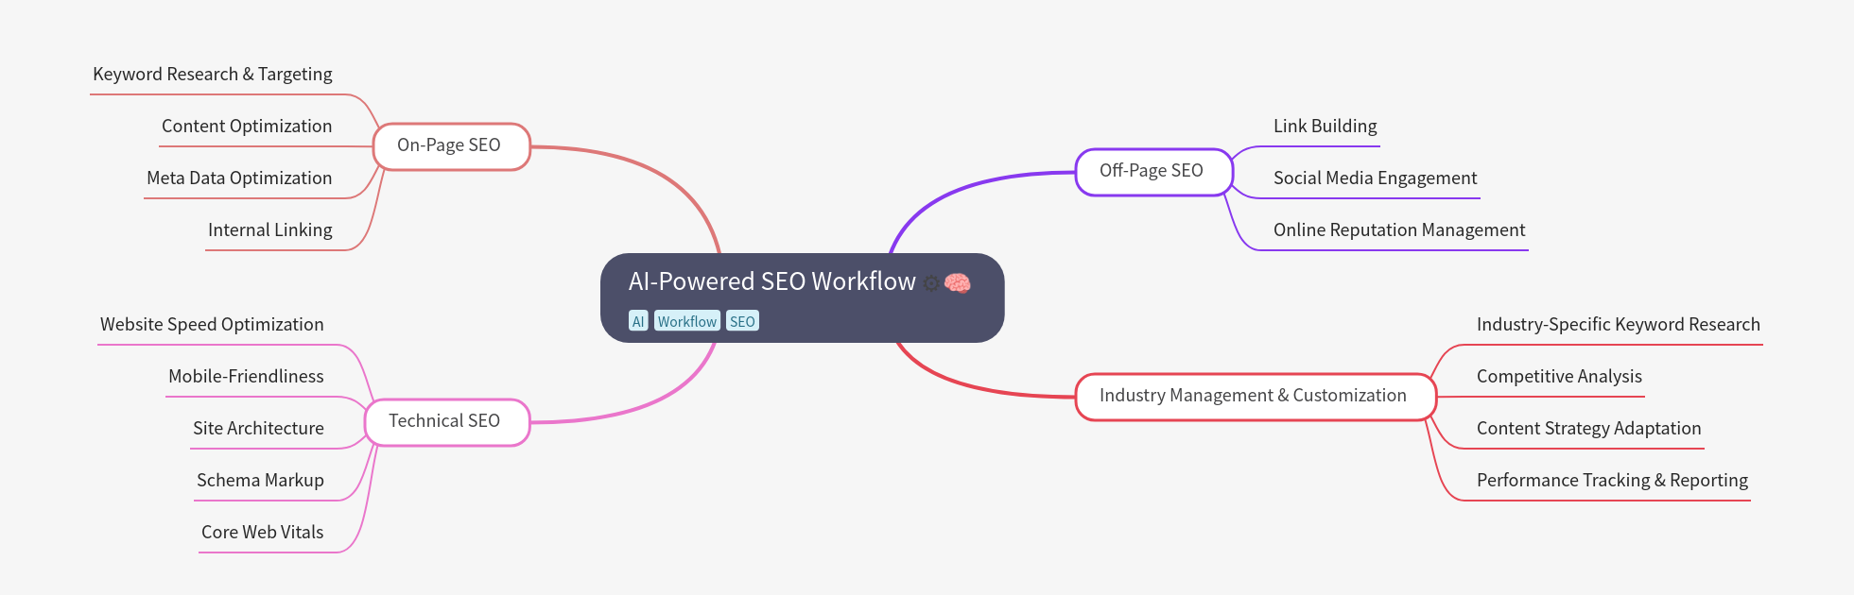This screenshot has width=1854, height=595.
Task: Collapse the Off-Page SEO branch node
Action: pos(1152,172)
